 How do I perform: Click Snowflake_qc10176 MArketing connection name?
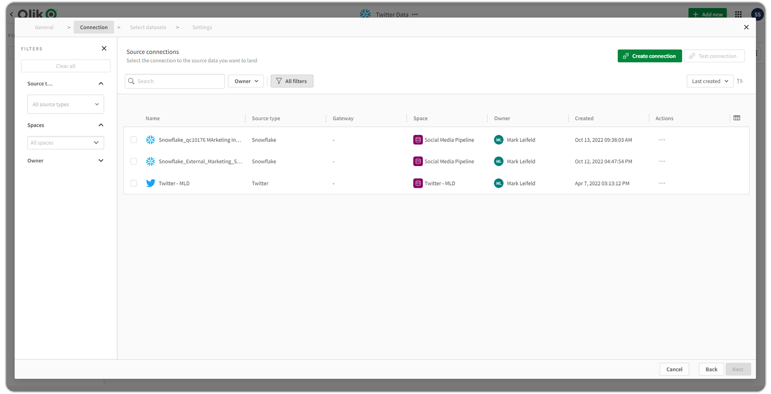coord(200,140)
